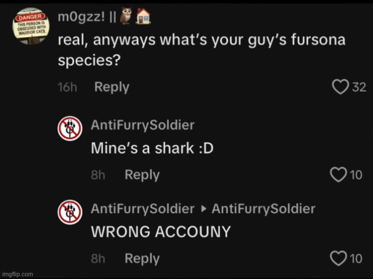
Task: Reply to the "WRONG ACCOUNY" comment
Action: click(x=142, y=259)
